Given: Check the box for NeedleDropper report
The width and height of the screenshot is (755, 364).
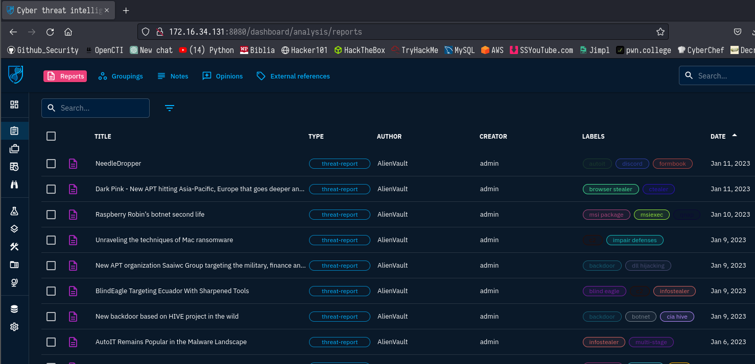Looking at the screenshot, I should click(x=51, y=164).
